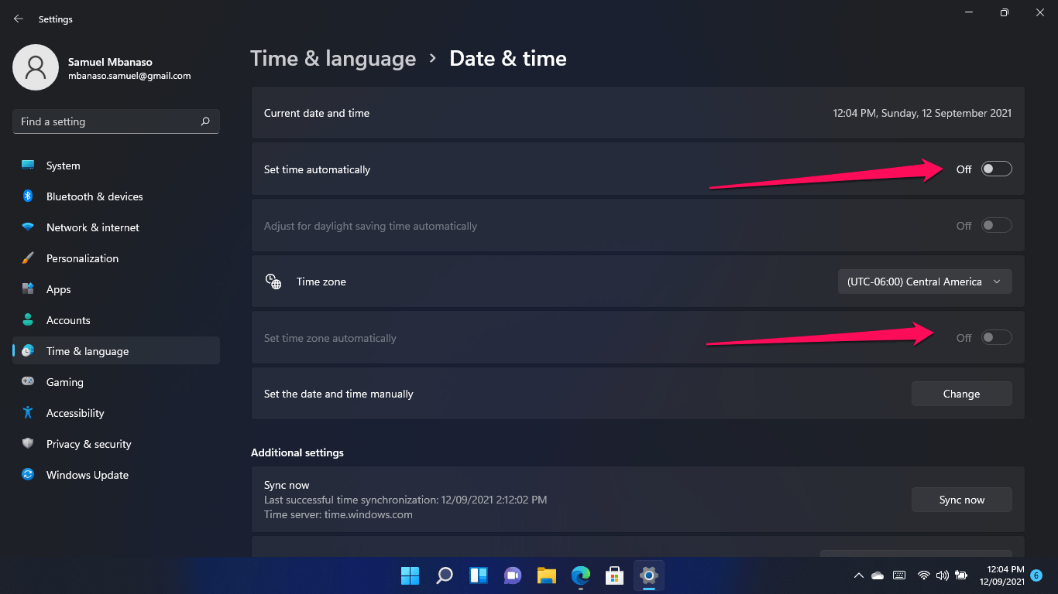Open the Time zone dropdown
Image resolution: width=1058 pixels, height=594 pixels.
925,282
